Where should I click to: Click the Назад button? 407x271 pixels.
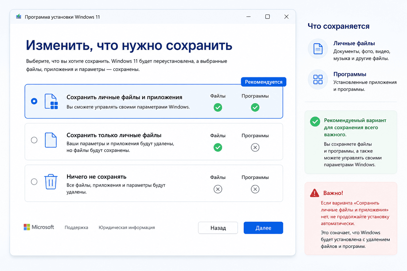(x=218, y=228)
